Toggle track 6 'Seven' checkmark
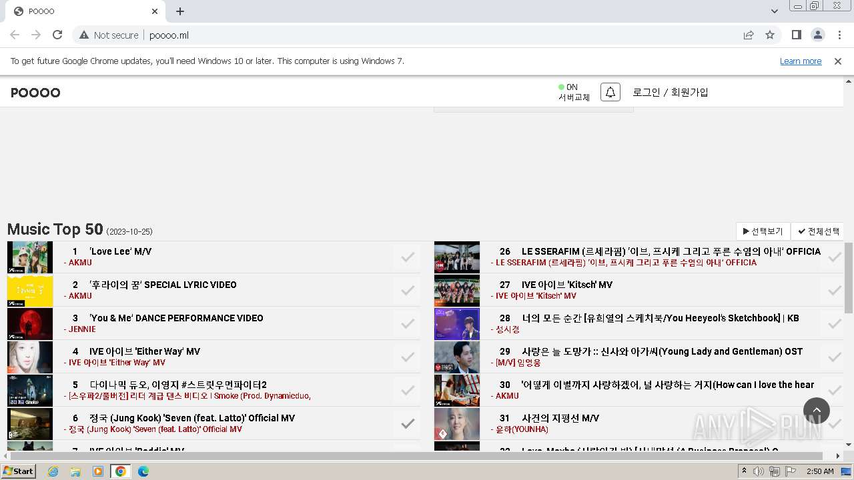Image resolution: width=854 pixels, height=480 pixels. coord(408,423)
